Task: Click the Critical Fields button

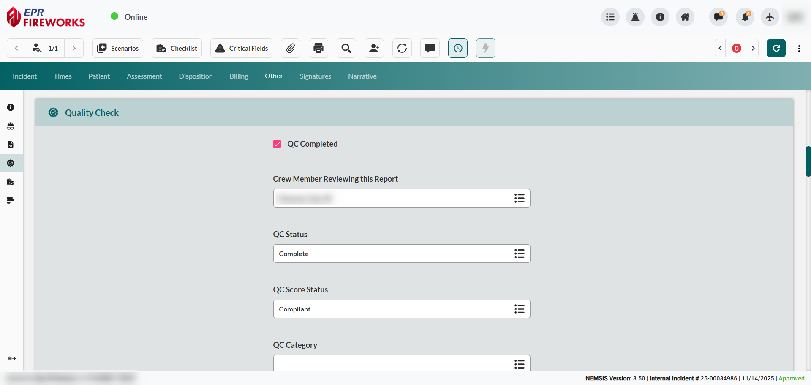Action: pos(242,48)
